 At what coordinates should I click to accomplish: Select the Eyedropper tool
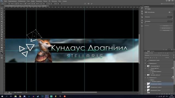(x=2, y=19)
